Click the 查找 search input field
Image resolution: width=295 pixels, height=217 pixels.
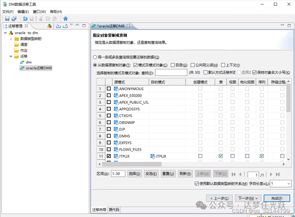point(171,72)
